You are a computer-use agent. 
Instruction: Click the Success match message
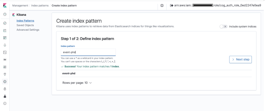(90, 66)
